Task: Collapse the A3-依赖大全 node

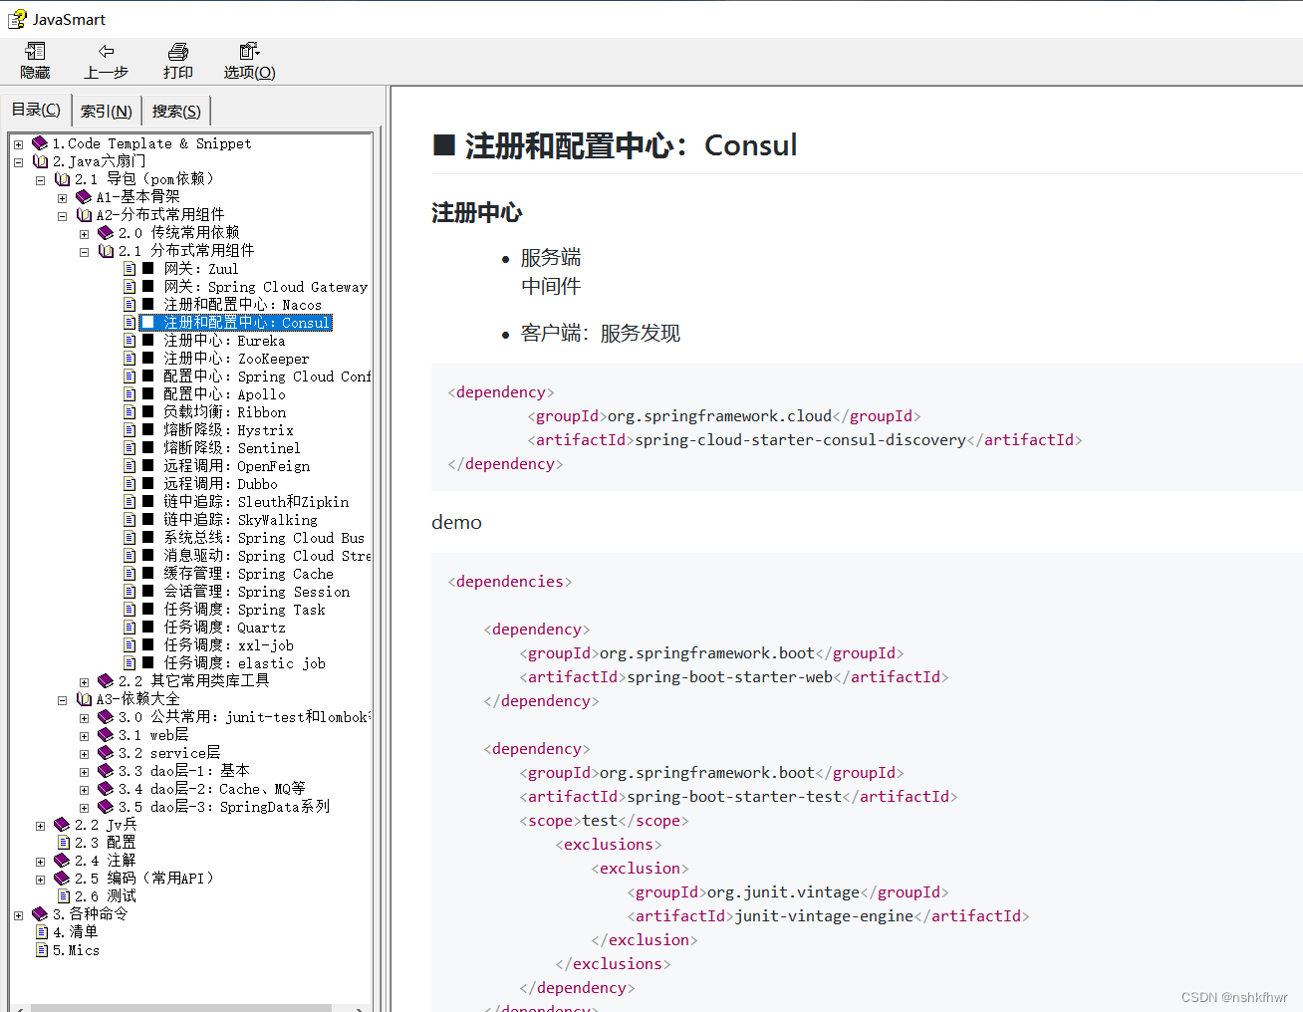Action: pyautogui.click(x=62, y=700)
